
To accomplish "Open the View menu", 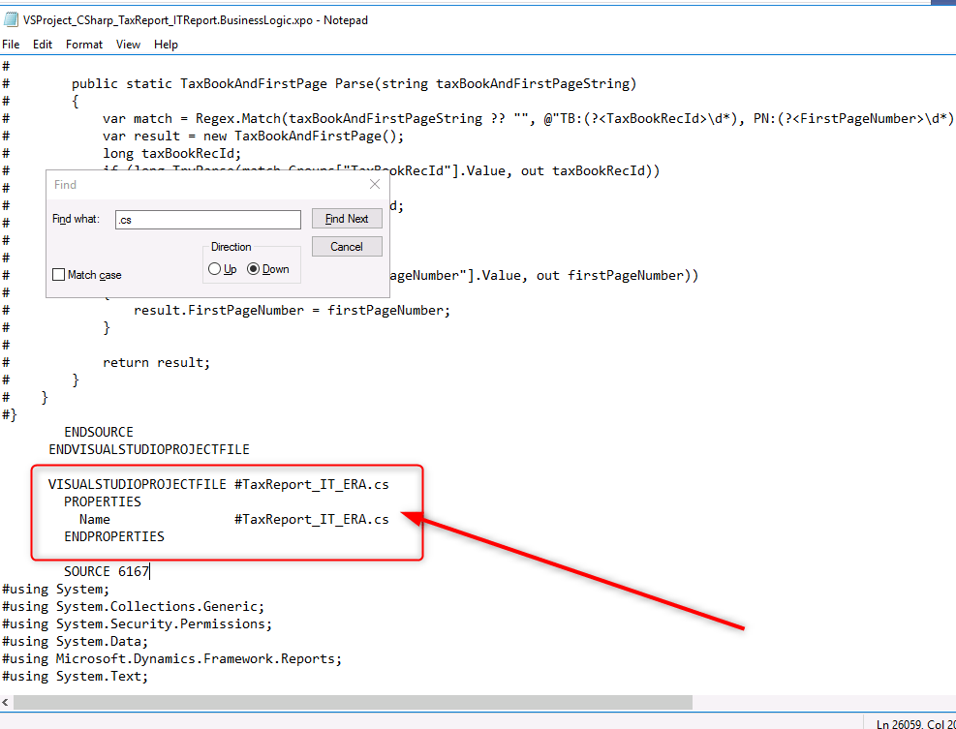I will (x=128, y=45).
